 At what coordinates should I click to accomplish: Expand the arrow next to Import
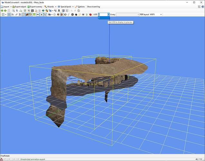[x=10, y=6]
